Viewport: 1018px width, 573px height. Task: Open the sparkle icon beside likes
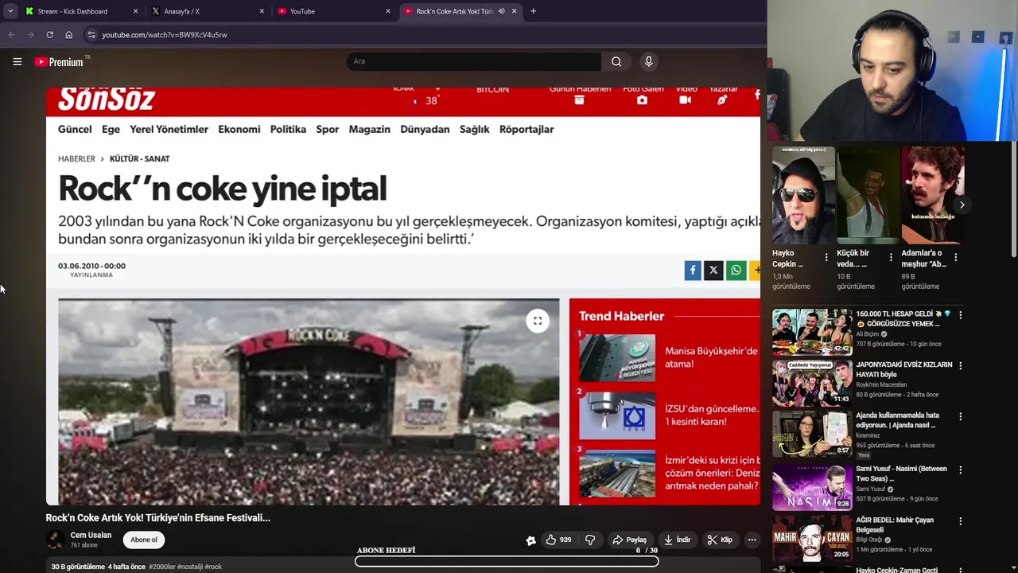(530, 540)
